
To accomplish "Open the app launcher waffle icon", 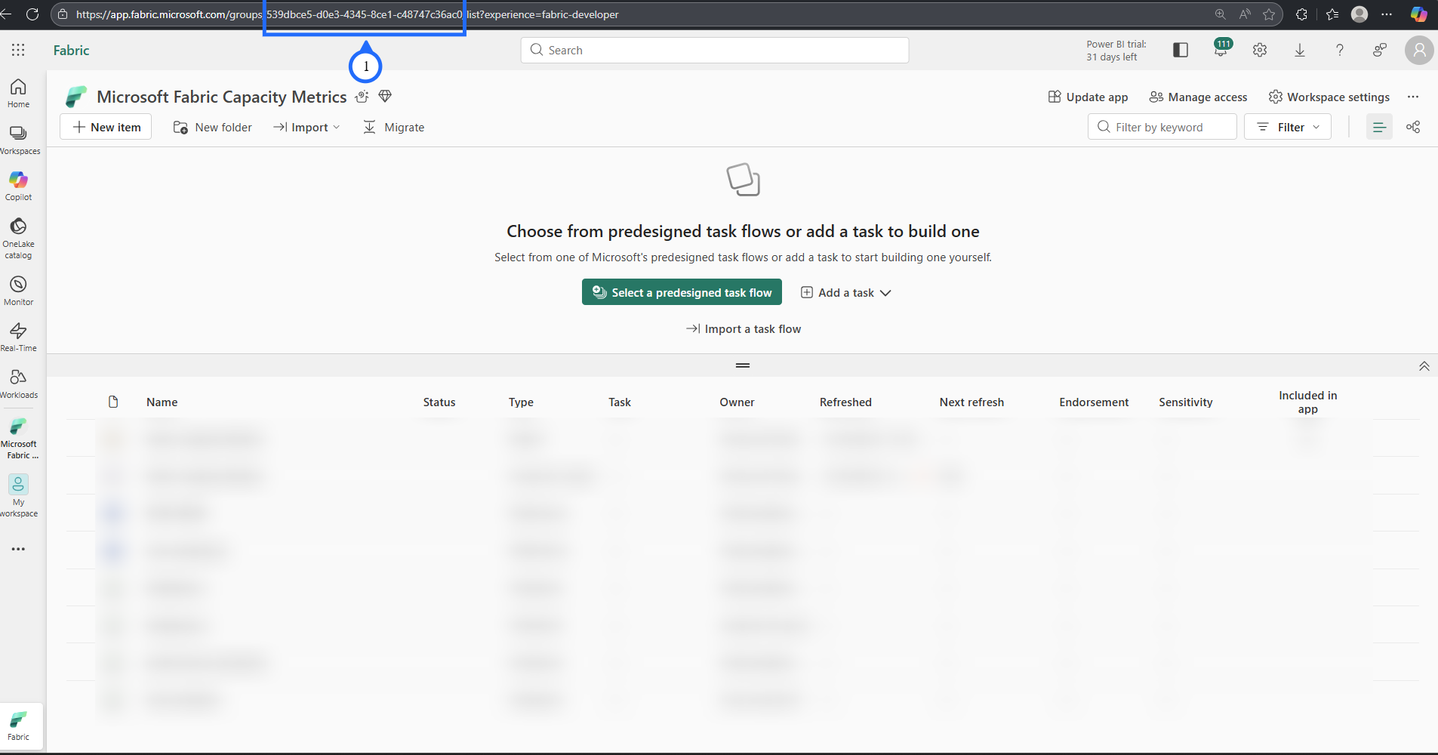I will pos(18,50).
